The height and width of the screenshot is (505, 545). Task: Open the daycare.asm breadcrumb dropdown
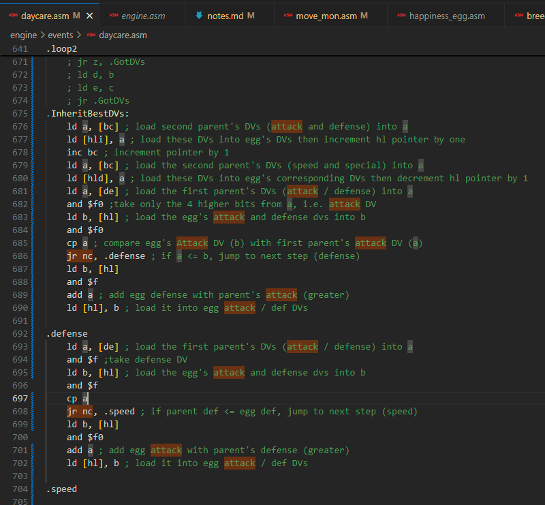pos(123,35)
